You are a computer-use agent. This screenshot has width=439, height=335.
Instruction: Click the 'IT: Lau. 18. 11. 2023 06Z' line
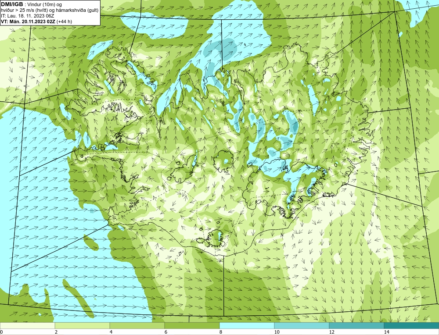tap(27, 16)
